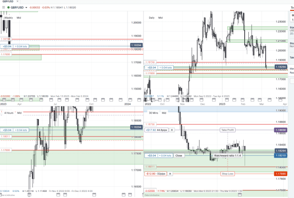Click the H 1.18541 L 1.18020 header stats
Screen dimensions: 294x198
[x=63, y=8]
